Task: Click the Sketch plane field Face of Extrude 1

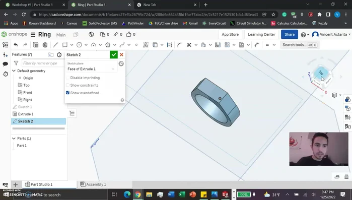Action: (x=91, y=67)
